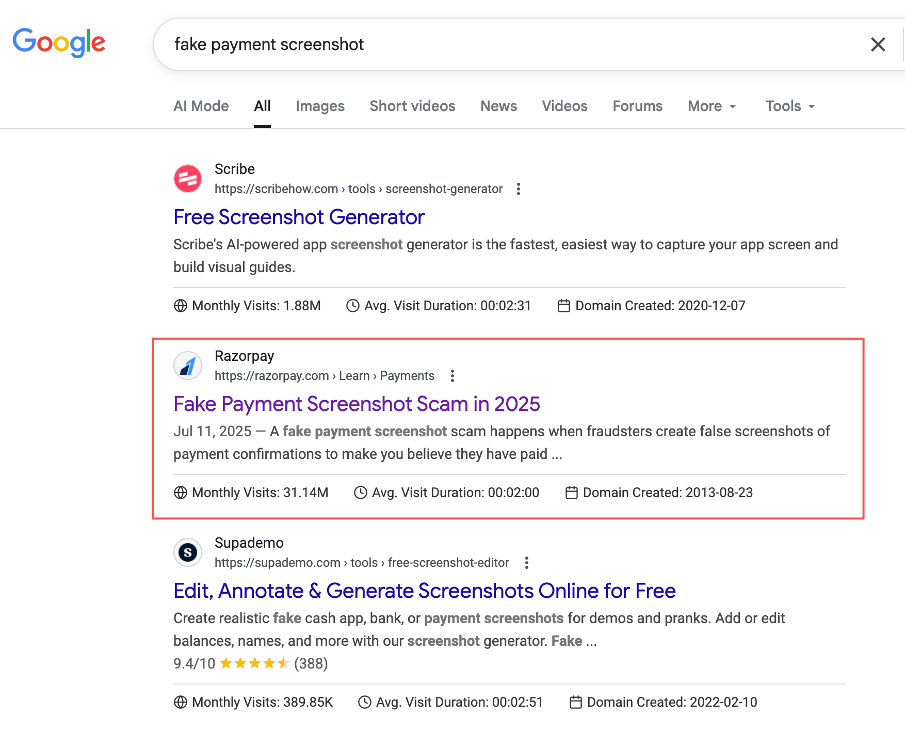
Task: Click the 9.4/10 rating text
Action: point(195,663)
